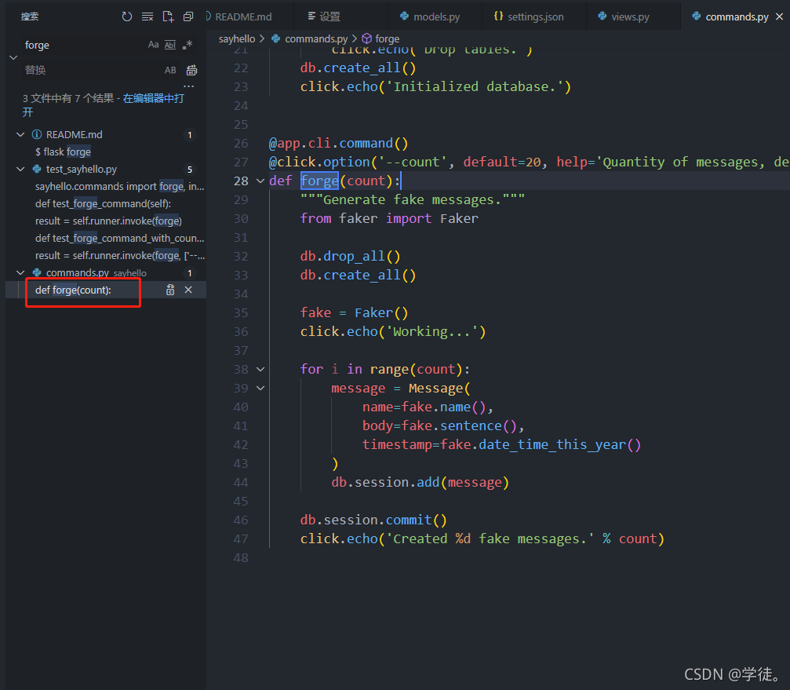Click the sayhello breadcrumb
Screen dimensions: 790x690
[237, 38]
